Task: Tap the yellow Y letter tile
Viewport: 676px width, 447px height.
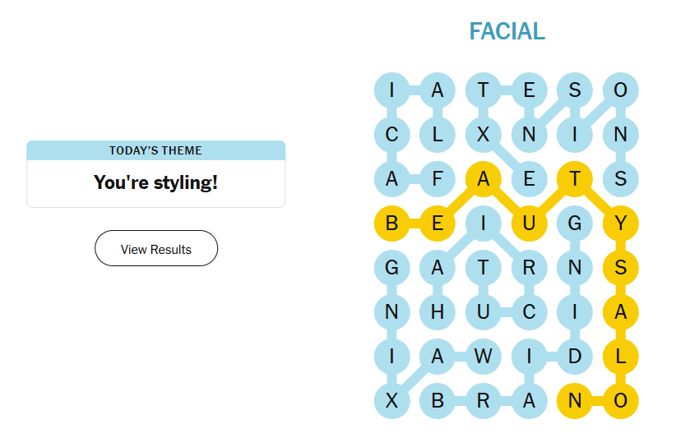Action: click(621, 223)
